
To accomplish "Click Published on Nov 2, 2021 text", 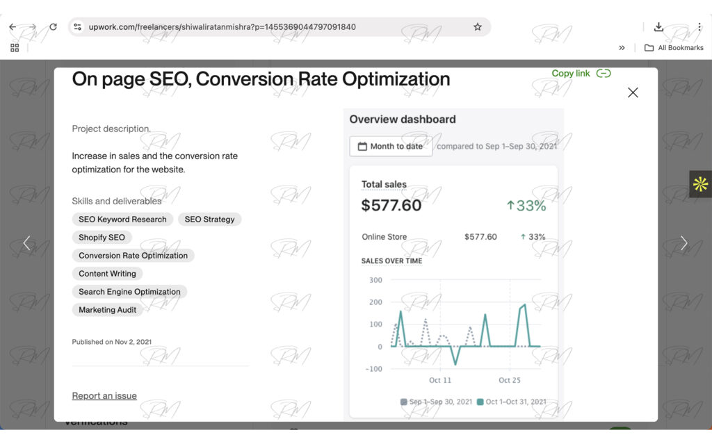I will [x=112, y=342].
